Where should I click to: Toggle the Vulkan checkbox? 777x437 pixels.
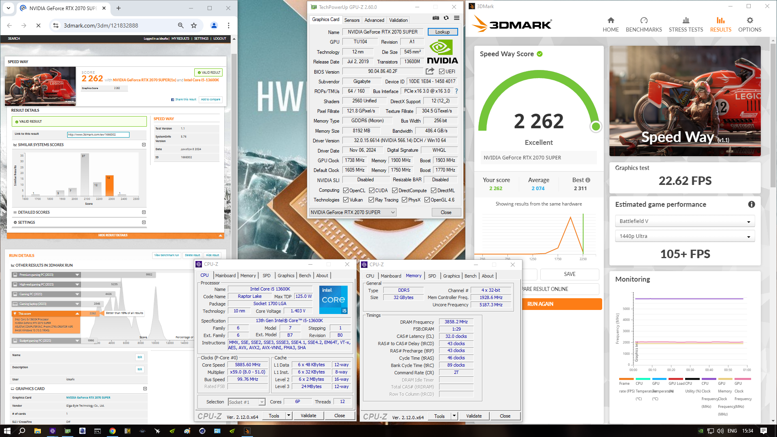(346, 200)
